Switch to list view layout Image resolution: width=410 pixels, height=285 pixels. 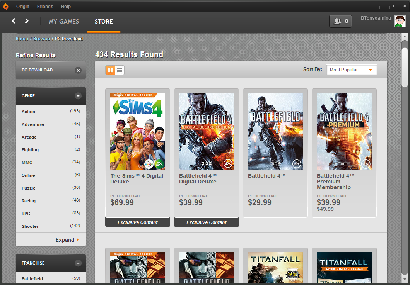[120, 70]
